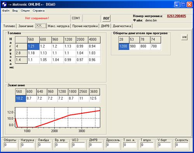Open the Прочие настройки tab
This screenshot has height=153, width=194.
[85, 26]
